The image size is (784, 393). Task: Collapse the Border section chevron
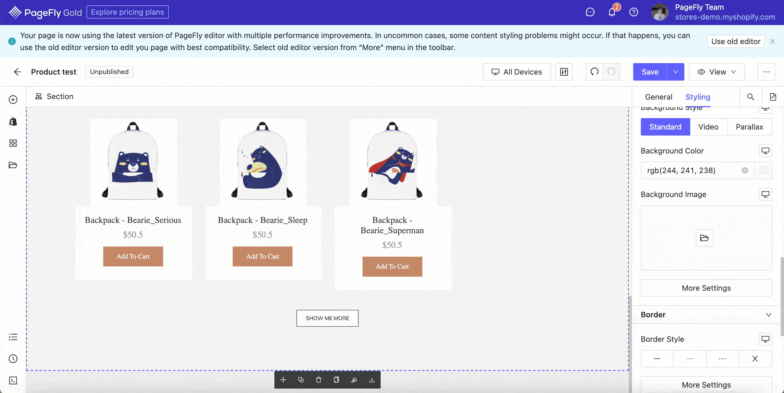click(x=768, y=315)
